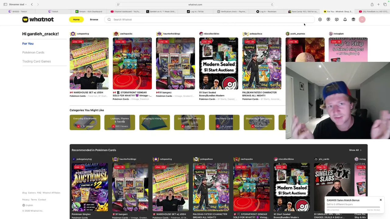Open Everyday Electronics category
This screenshot has width=390, height=219.
85,122
